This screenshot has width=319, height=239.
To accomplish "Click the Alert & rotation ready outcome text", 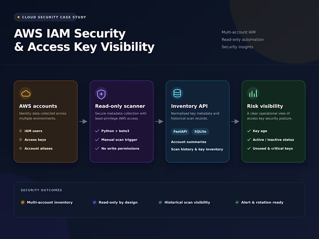I will pyautogui.click(x=262, y=202).
